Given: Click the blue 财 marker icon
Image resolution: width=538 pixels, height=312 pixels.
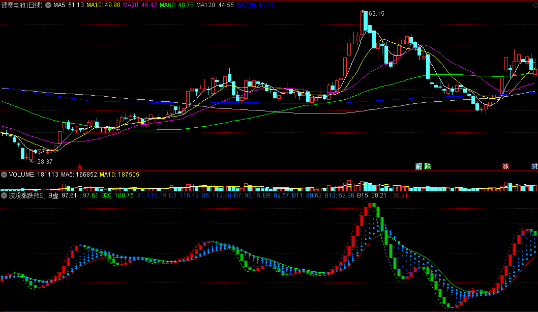Looking at the screenshot, I should tap(534, 166).
